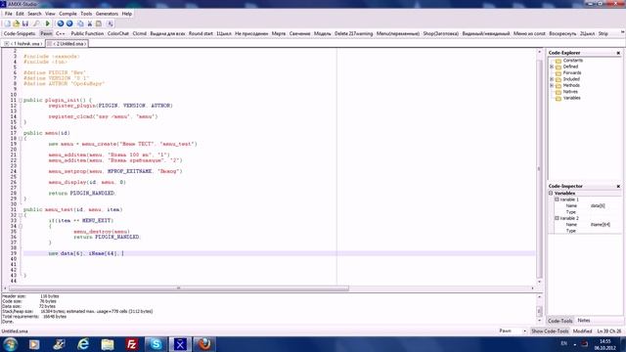Open Internet Explorer from the taskbar

83,344
